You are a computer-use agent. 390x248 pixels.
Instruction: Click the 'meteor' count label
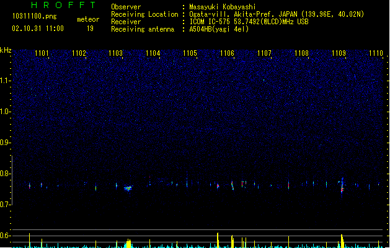tap(88, 19)
